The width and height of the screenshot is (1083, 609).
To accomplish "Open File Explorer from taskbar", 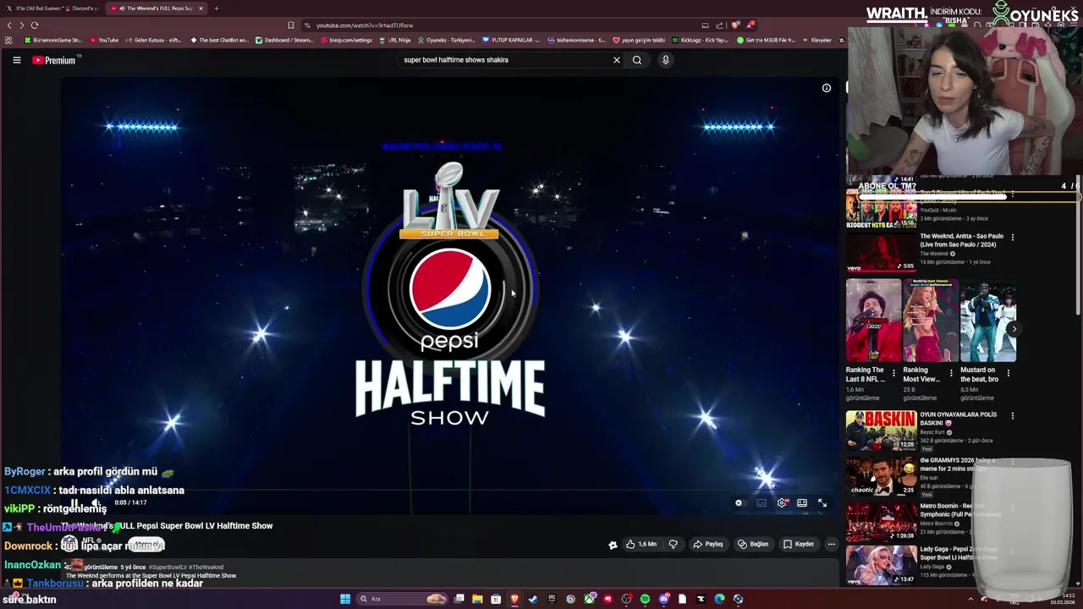I will pos(477,600).
